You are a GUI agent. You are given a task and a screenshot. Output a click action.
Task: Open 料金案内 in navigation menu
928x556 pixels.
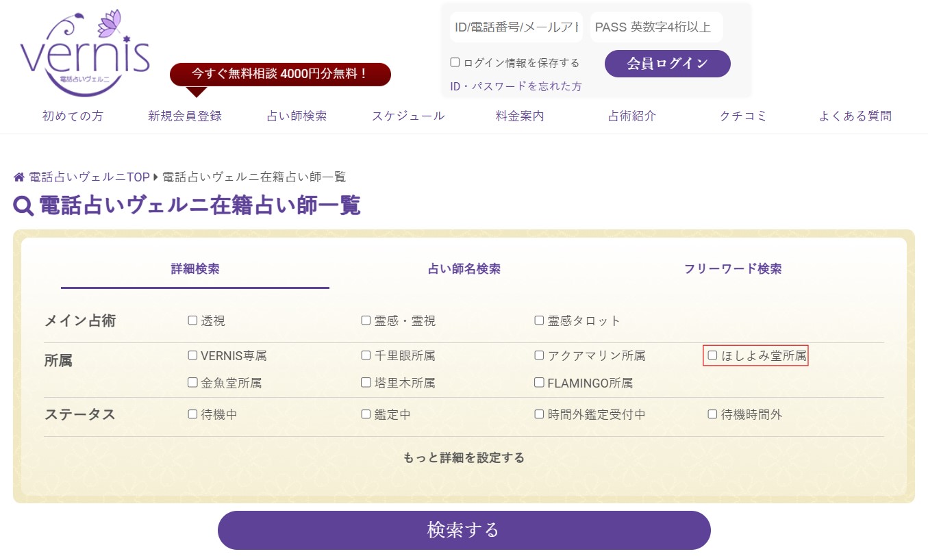tap(520, 116)
